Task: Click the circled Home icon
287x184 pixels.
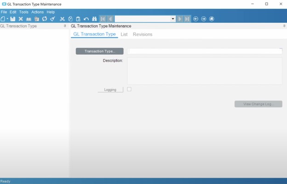Action: [x=212, y=19]
